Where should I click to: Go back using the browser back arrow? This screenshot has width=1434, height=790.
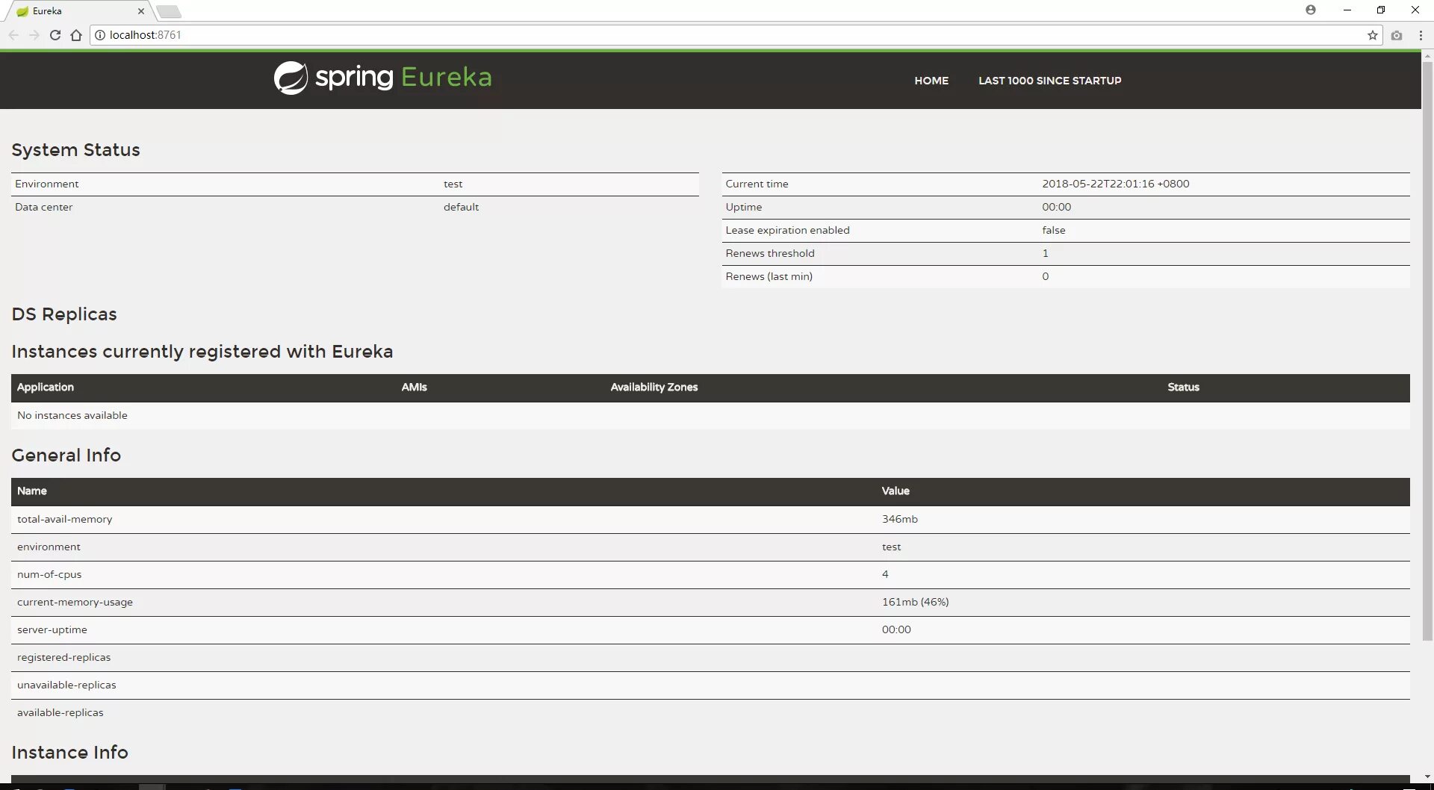click(x=13, y=35)
